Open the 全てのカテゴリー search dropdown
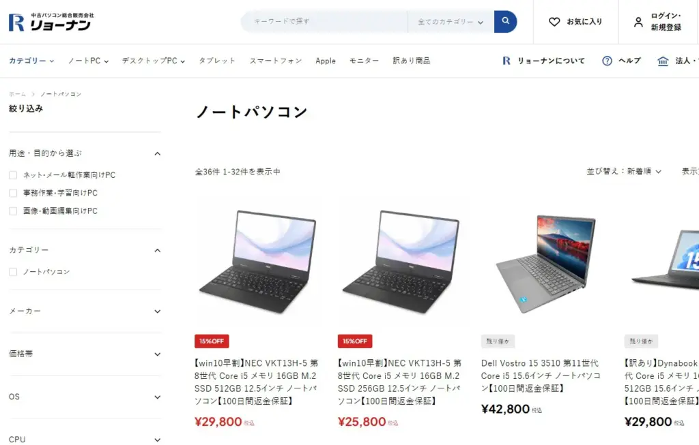 [451, 22]
